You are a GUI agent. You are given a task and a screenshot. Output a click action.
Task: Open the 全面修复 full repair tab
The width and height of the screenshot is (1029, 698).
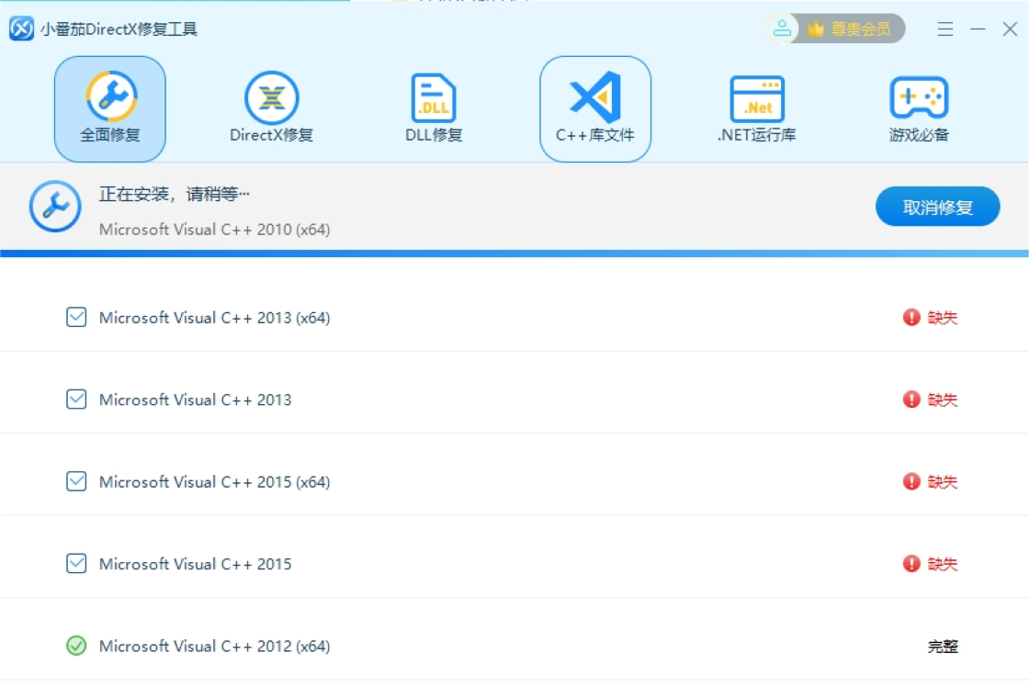click(109, 109)
